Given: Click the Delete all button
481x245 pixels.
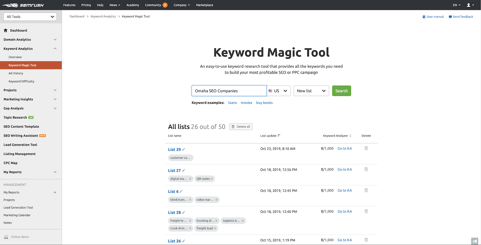Looking at the screenshot, I should click(241, 127).
